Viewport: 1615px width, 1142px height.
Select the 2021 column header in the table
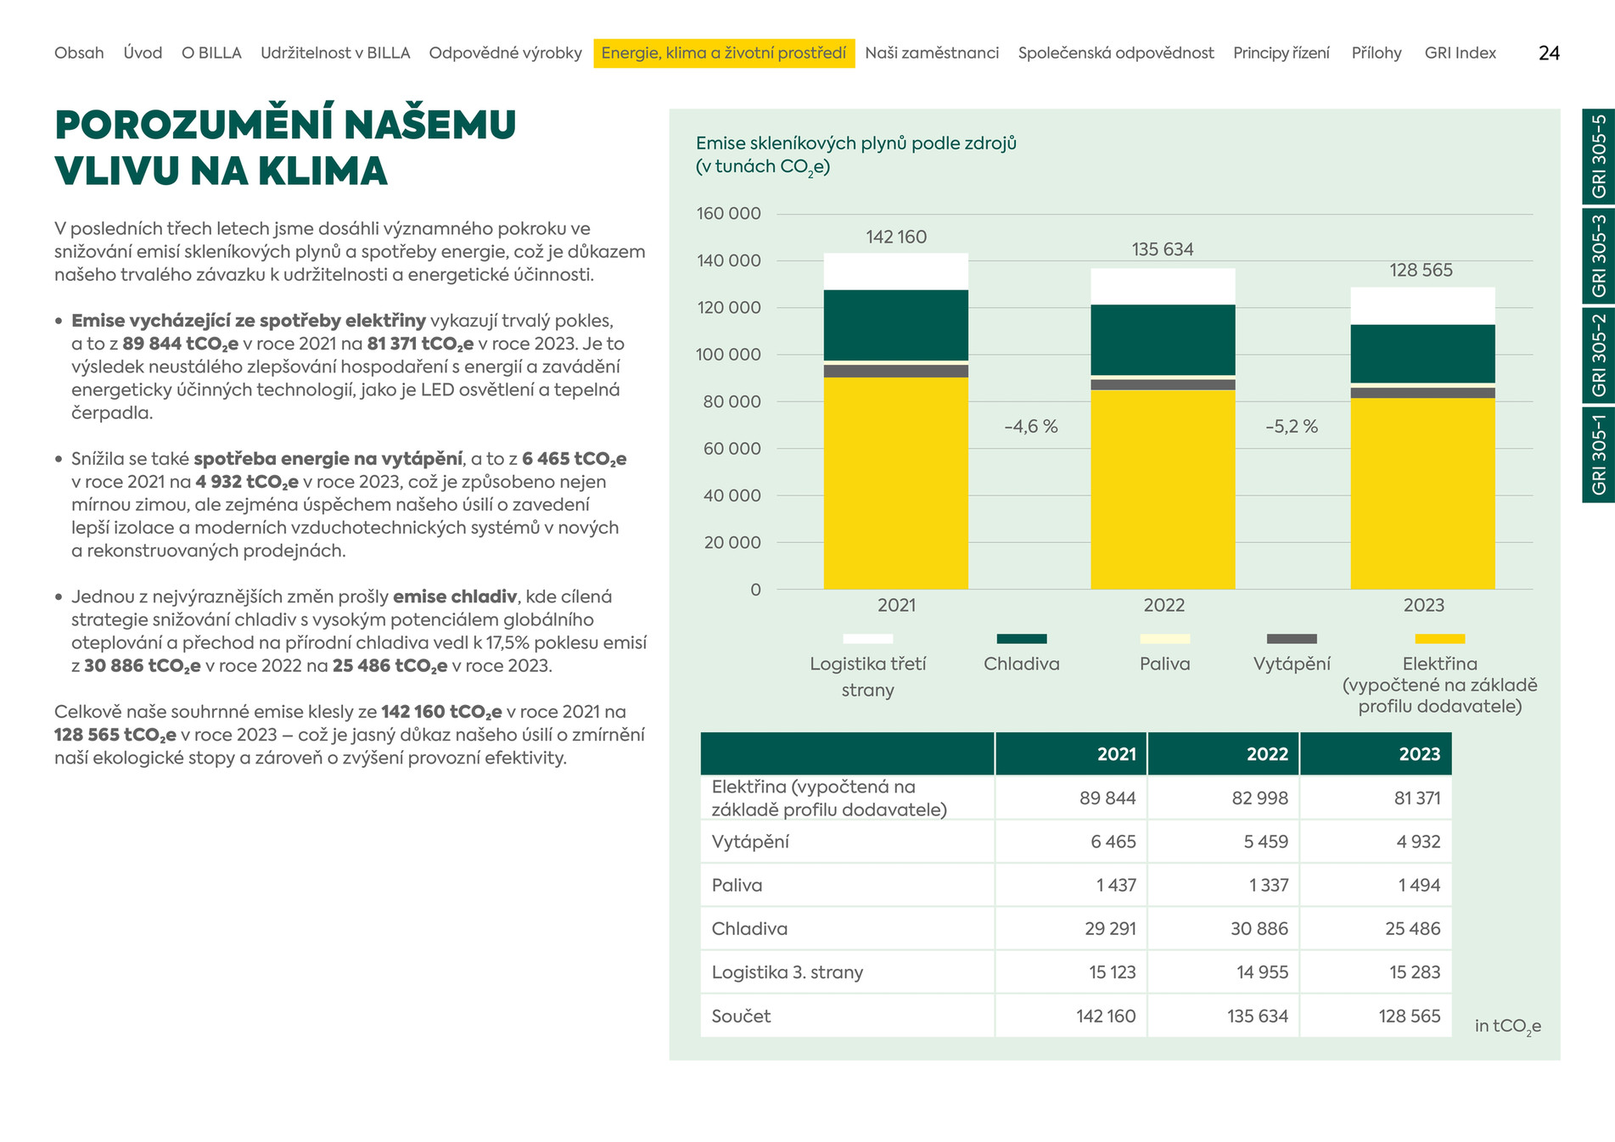pyautogui.click(x=1071, y=753)
